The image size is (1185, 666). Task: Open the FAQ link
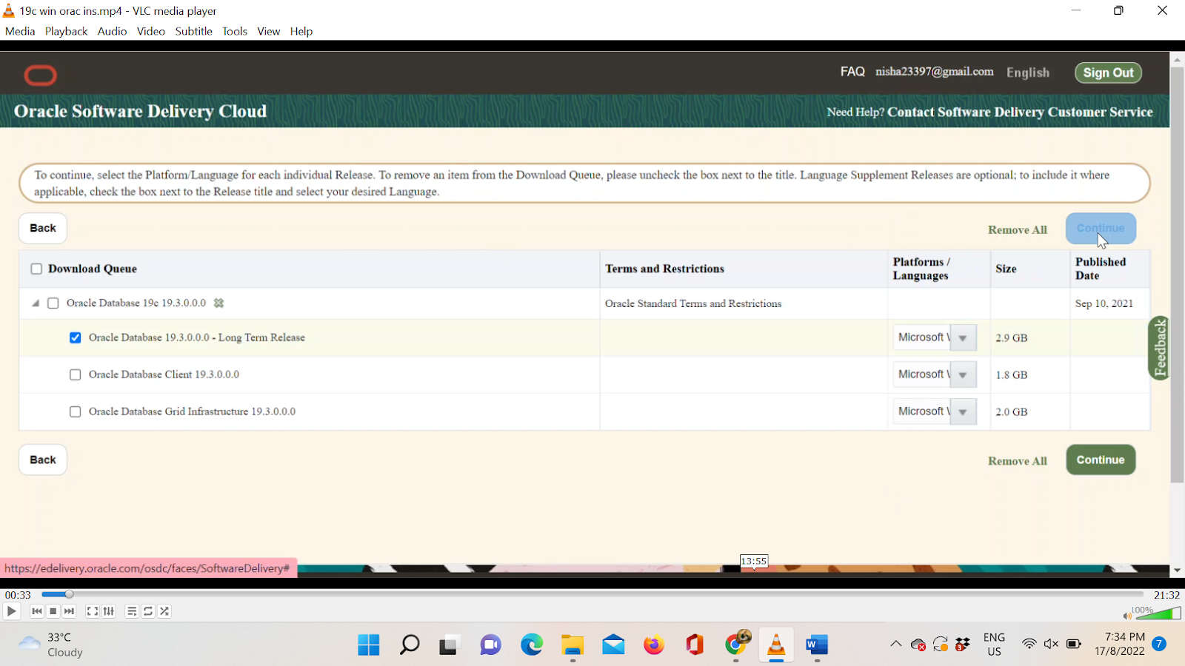click(852, 72)
